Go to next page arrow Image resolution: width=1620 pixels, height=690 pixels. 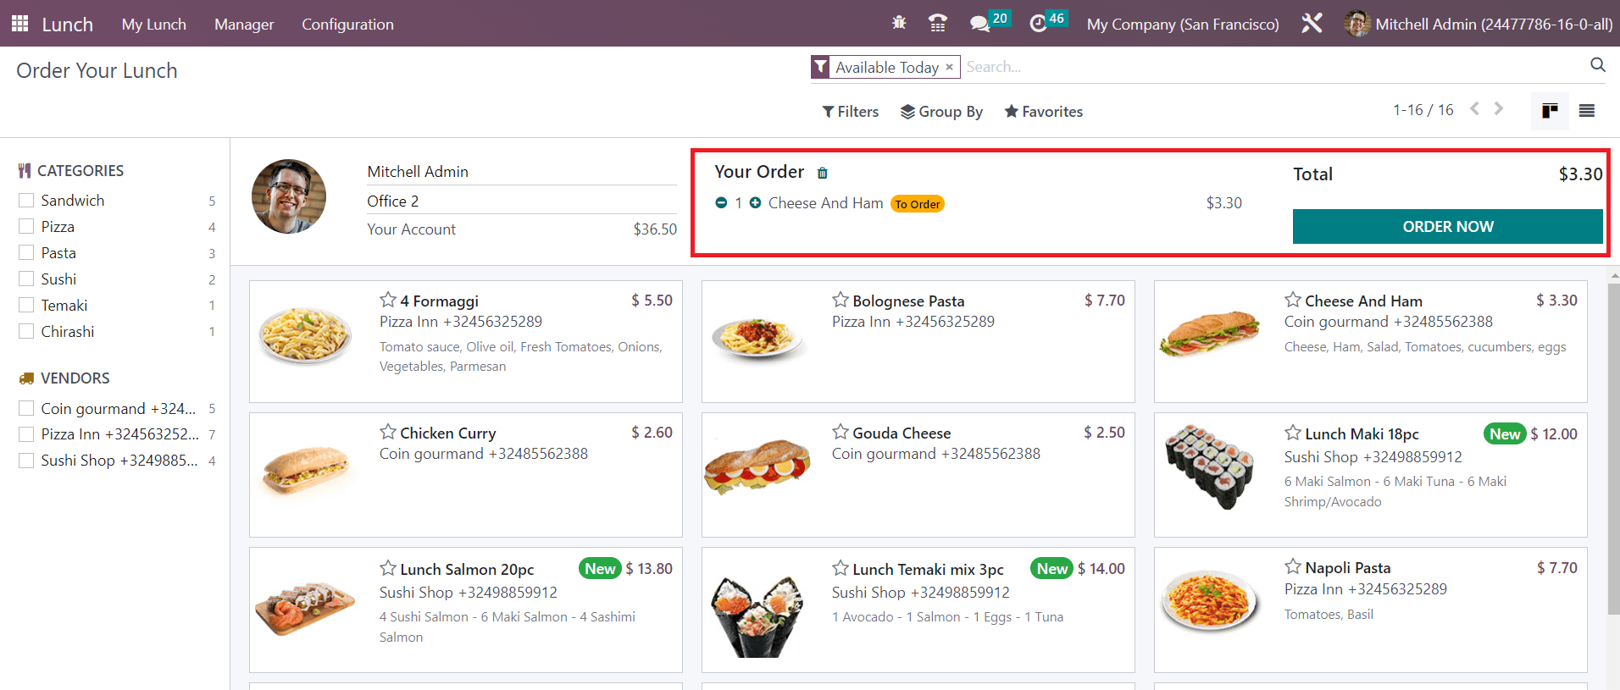coord(1499,109)
